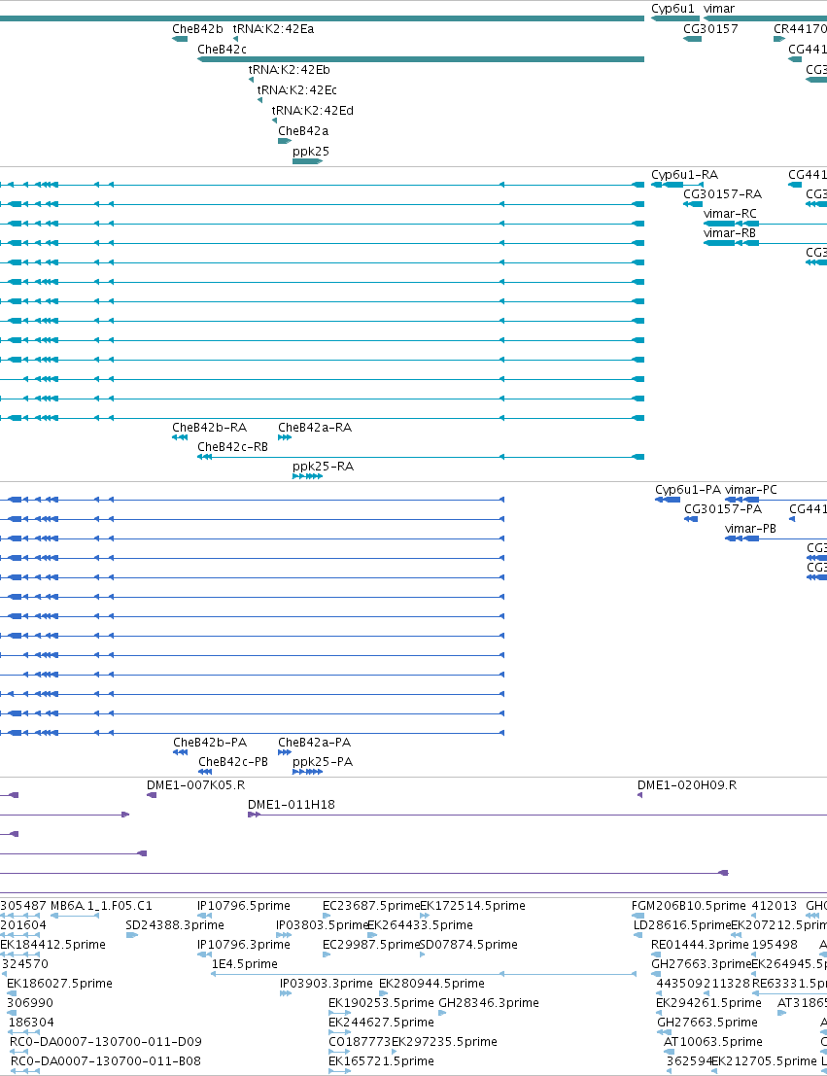Viewport: 827px width, 1076px height.
Task: Select the EK165721.5prime EST label
Action: click(381, 1061)
